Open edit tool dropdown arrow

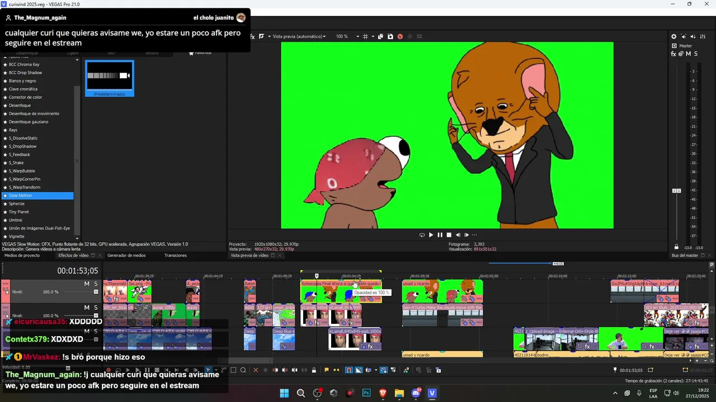[216, 370]
